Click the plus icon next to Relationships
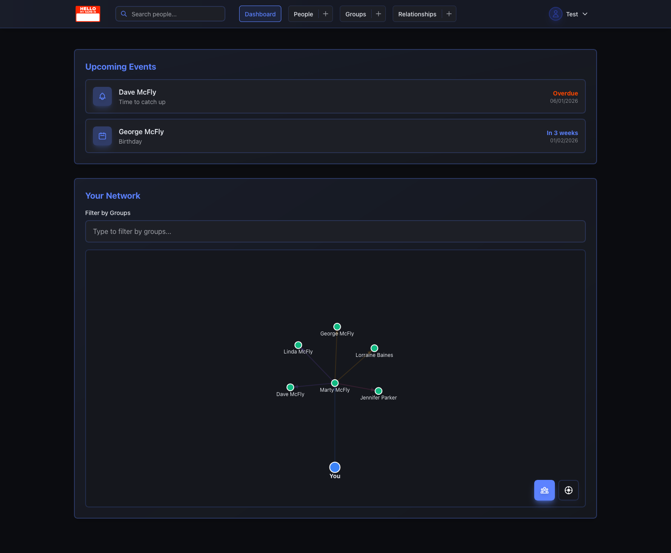 pyautogui.click(x=449, y=14)
